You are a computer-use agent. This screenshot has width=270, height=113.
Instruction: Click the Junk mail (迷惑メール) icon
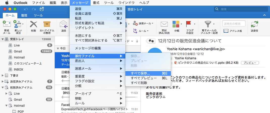click(x=135, y=23)
